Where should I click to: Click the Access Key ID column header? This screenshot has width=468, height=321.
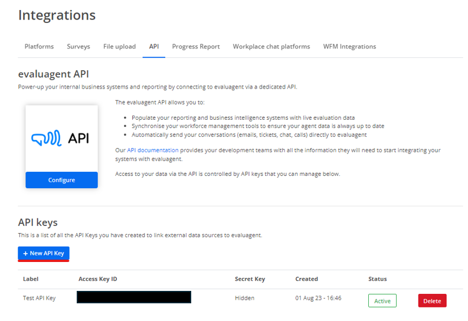coord(97,279)
